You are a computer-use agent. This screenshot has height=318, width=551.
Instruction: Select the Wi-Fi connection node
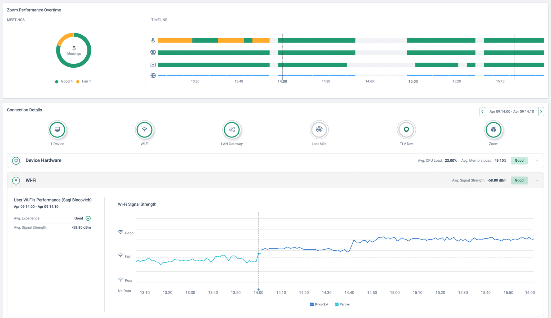pos(144,130)
